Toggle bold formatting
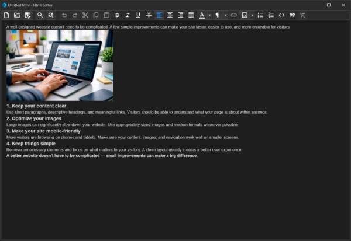 [x=117, y=15]
